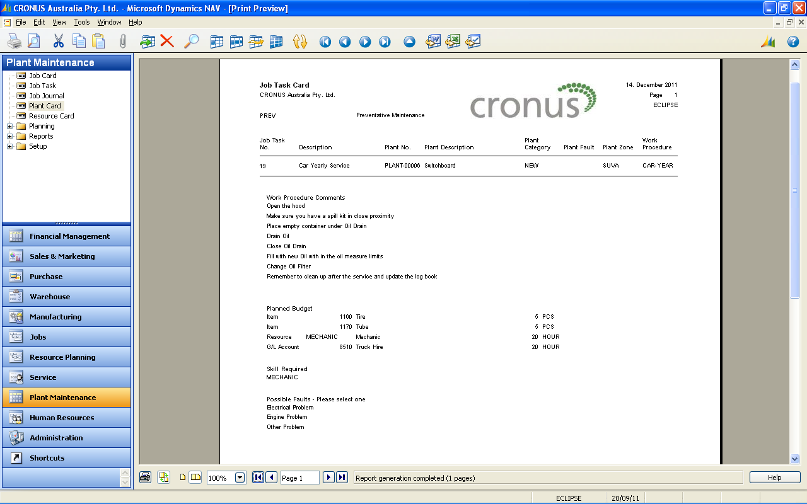Open the Edit menu
The width and height of the screenshot is (807, 504).
pos(39,22)
